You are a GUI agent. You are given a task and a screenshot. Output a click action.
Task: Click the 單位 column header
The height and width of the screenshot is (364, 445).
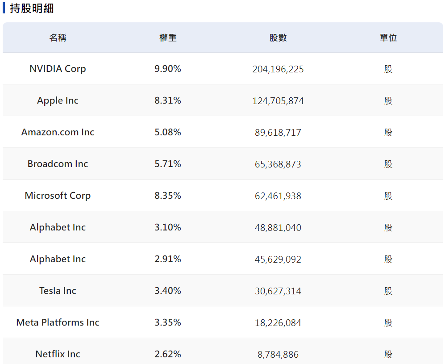pyautogui.click(x=388, y=38)
